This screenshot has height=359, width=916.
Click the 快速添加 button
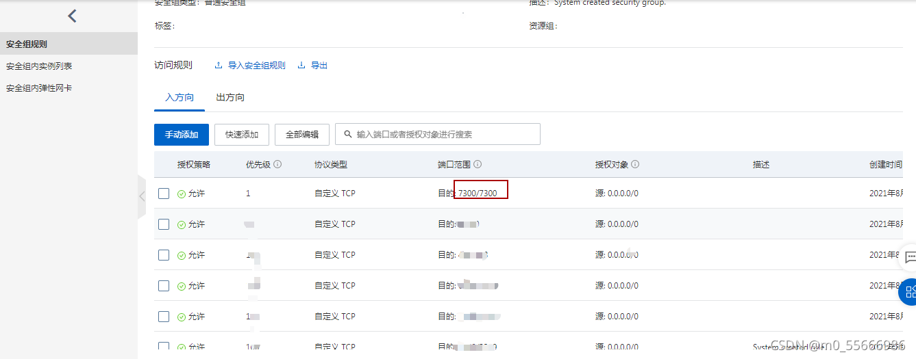242,135
